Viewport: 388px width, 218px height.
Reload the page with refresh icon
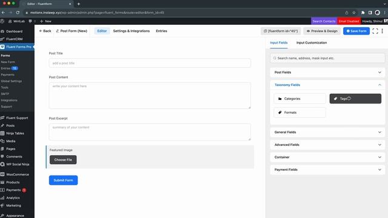pos(18,12)
